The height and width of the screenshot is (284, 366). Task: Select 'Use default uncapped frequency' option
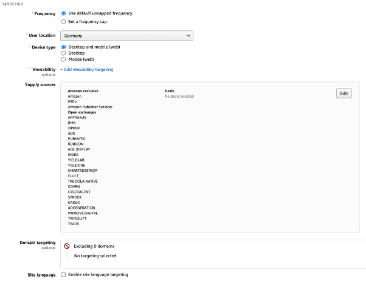[64, 13]
